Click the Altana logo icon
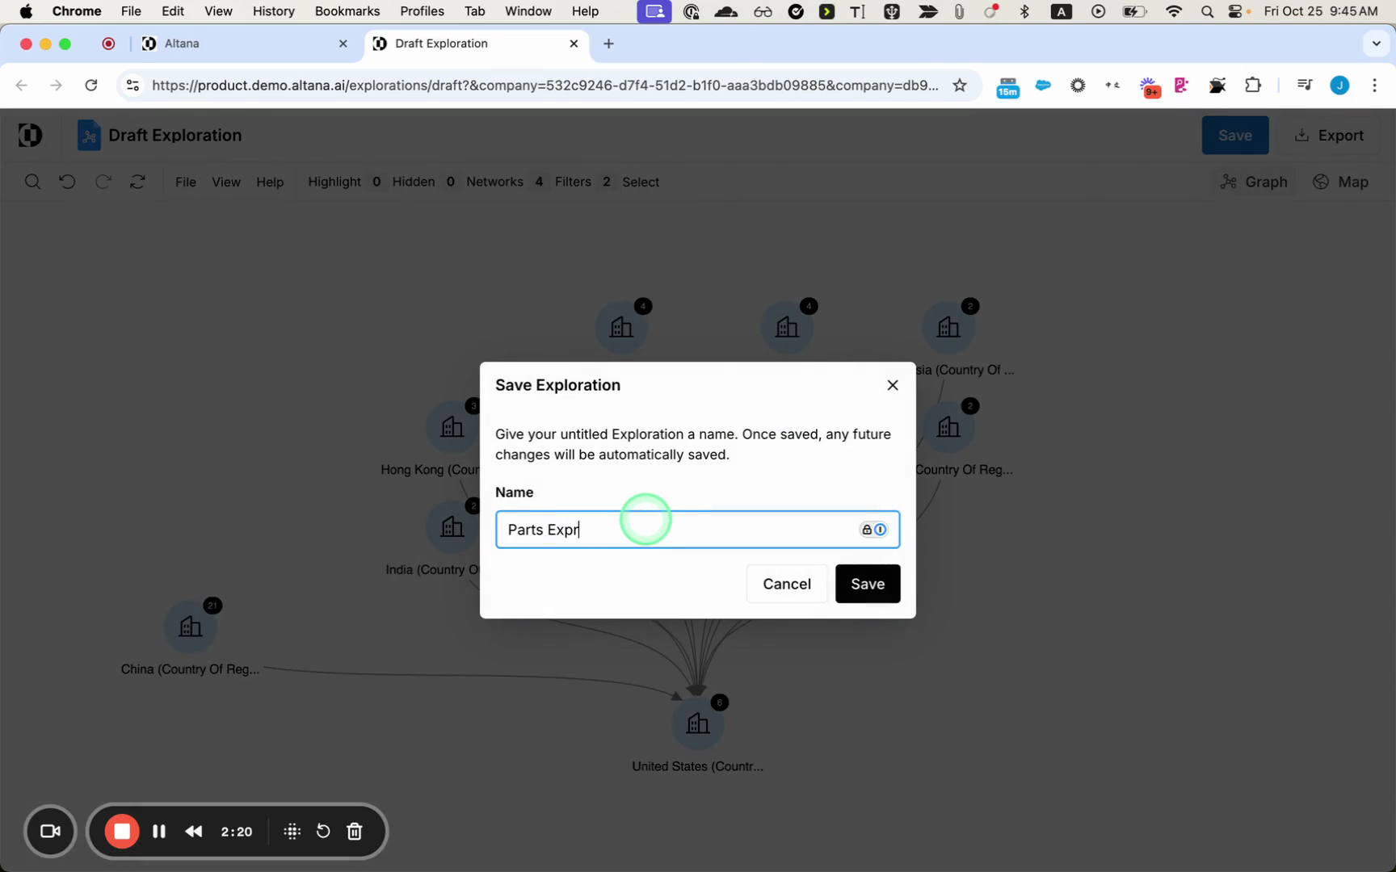The width and height of the screenshot is (1396, 872). (30, 135)
